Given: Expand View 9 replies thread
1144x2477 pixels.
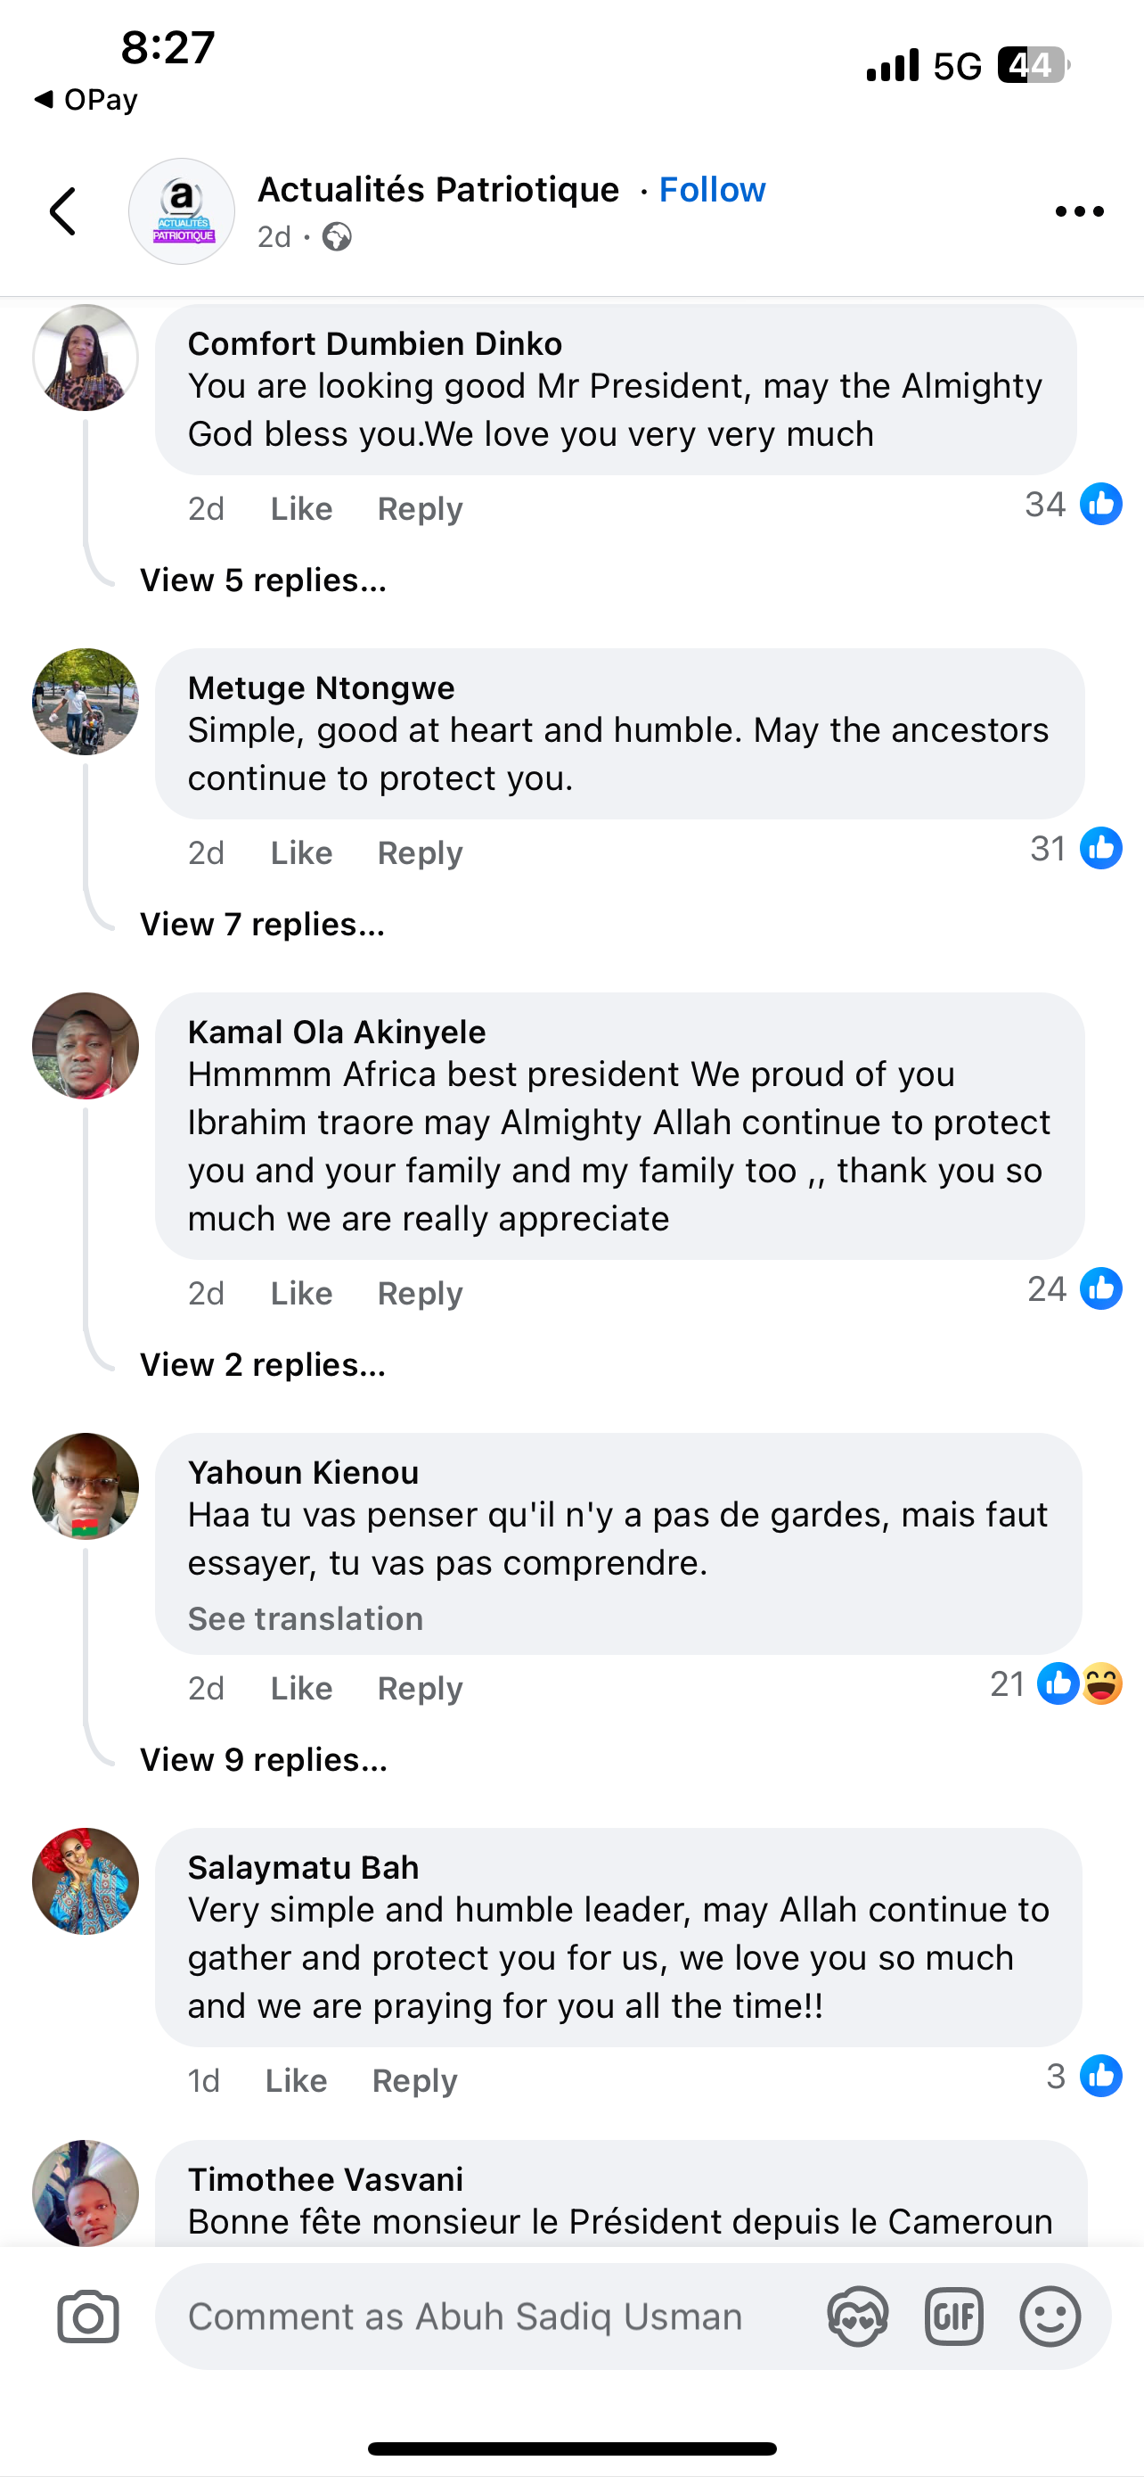Looking at the screenshot, I should point(263,1760).
